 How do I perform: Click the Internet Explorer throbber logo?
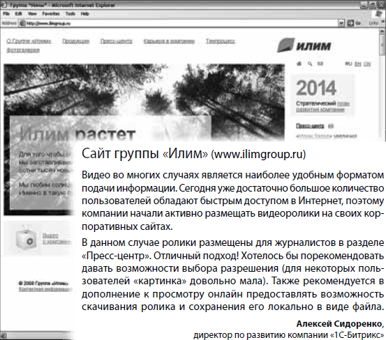(x=379, y=14)
